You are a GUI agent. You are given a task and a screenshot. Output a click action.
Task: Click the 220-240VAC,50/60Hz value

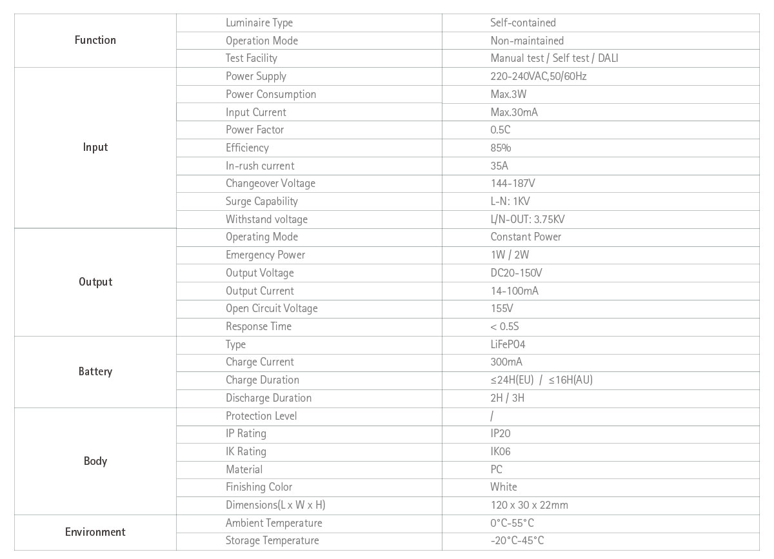[x=539, y=76]
